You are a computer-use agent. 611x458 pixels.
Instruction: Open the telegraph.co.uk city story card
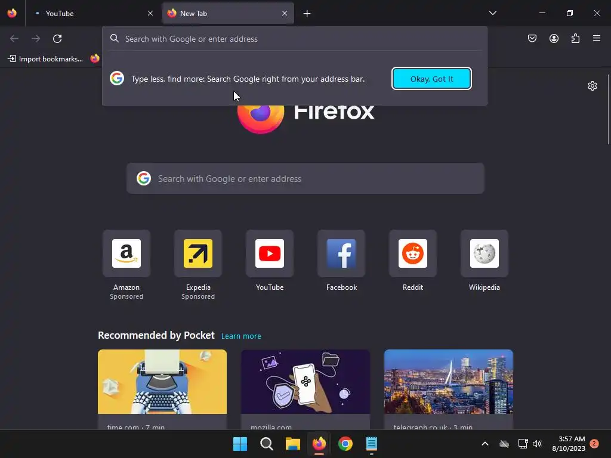(449, 389)
